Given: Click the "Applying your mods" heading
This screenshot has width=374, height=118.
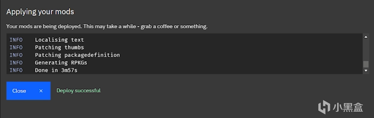Looking at the screenshot, I should [x=40, y=12].
